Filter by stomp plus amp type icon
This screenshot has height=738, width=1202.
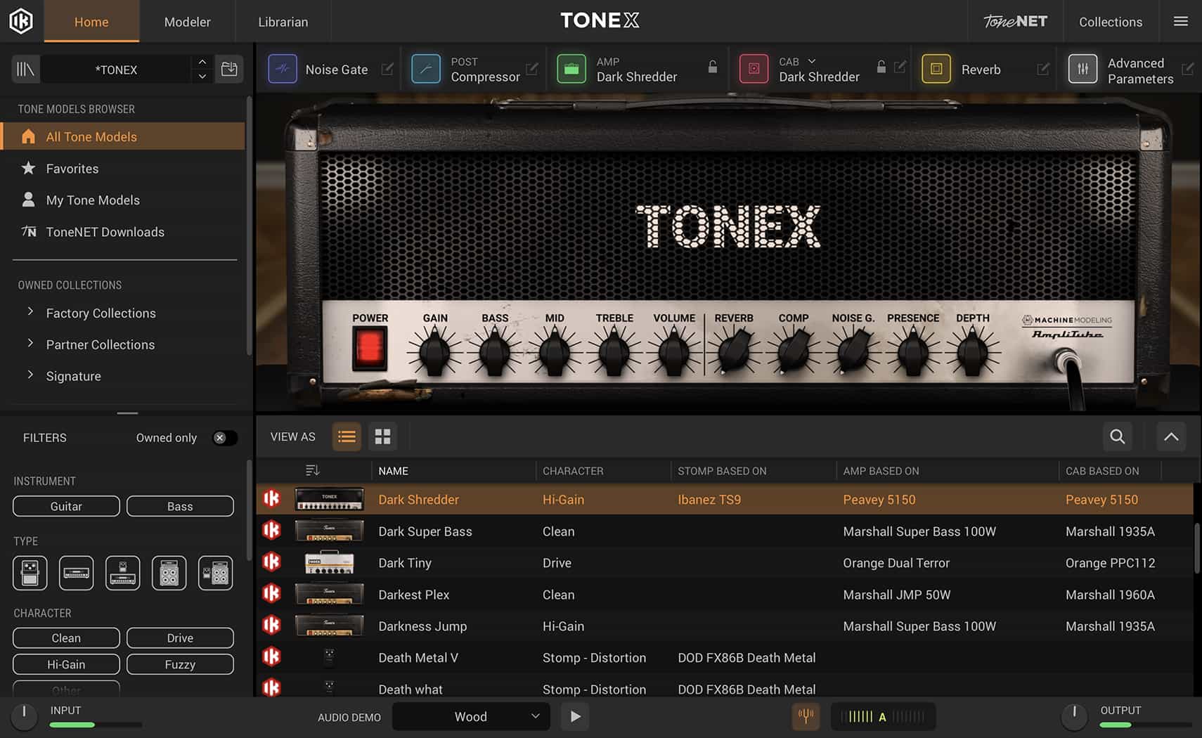(123, 573)
